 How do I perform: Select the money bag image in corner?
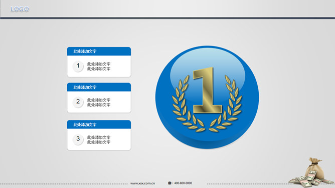[x=311, y=172]
